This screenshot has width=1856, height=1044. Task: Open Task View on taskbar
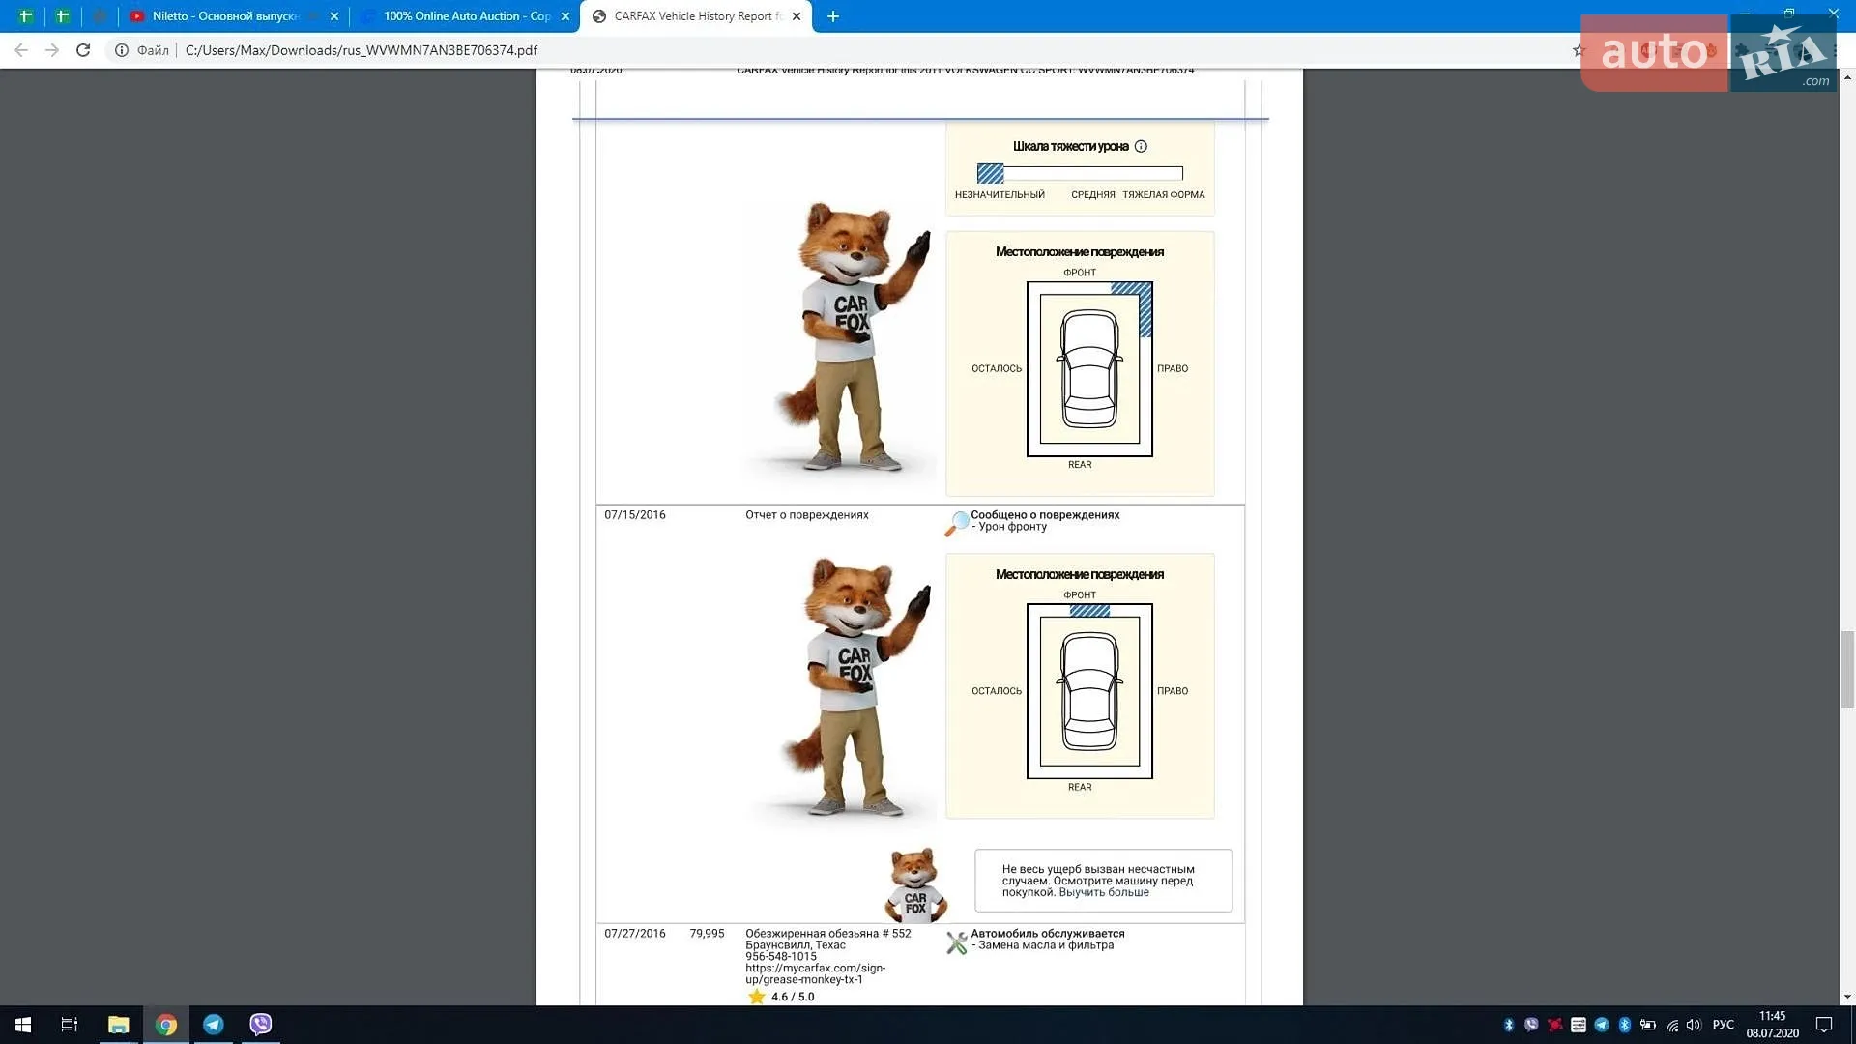point(70,1025)
